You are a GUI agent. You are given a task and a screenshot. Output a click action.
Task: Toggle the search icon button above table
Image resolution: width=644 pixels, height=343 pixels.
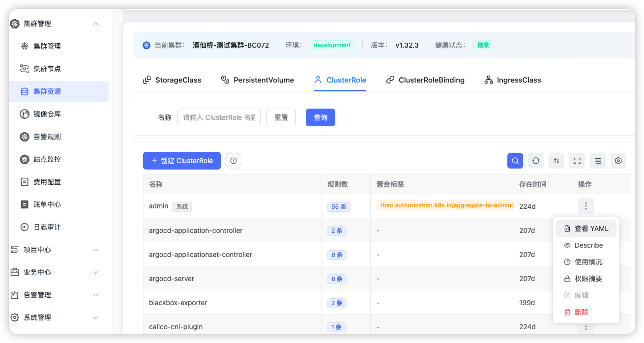[515, 161]
